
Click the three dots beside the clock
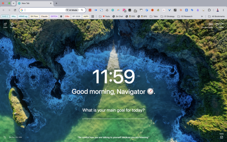pyautogui.click(x=139, y=76)
